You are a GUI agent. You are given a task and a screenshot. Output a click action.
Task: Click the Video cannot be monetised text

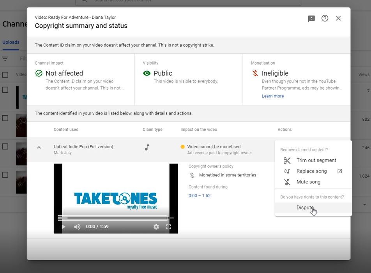[214, 146]
